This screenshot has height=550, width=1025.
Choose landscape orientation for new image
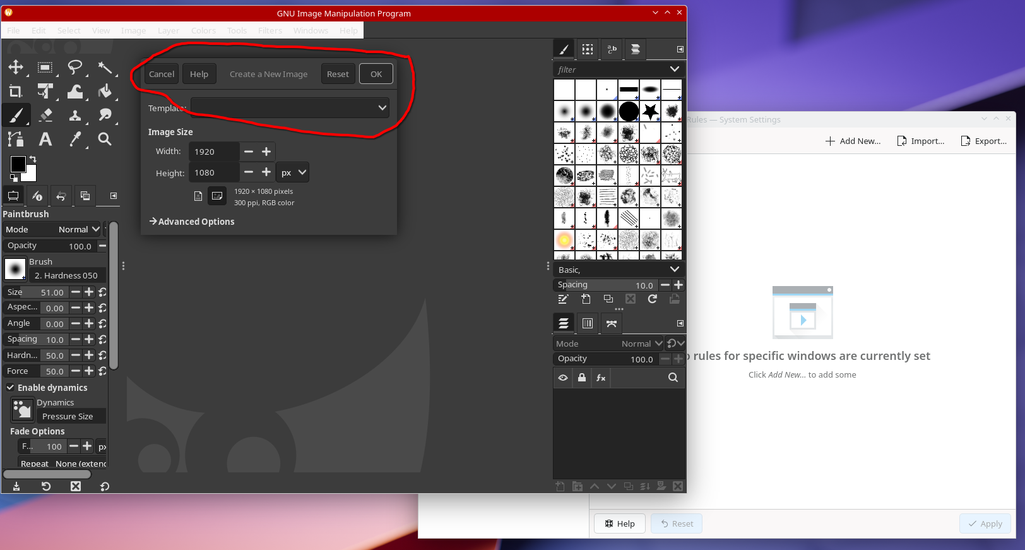click(x=217, y=196)
